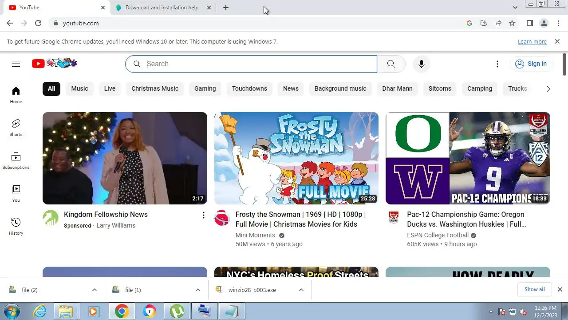Switch to Download and installation help tab

pos(162,8)
